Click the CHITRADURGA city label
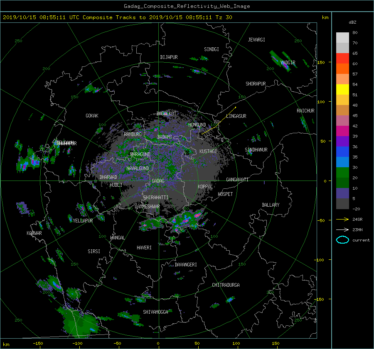Screen dimensions: 374x349 point(226,285)
